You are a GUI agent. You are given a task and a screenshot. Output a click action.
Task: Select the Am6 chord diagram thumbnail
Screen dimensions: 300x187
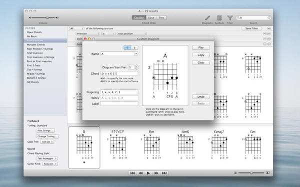point(185,145)
